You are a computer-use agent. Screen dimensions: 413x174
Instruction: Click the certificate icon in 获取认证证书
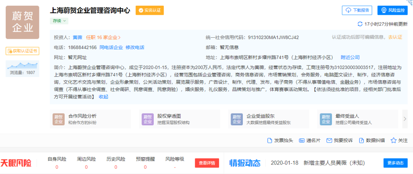10,51
